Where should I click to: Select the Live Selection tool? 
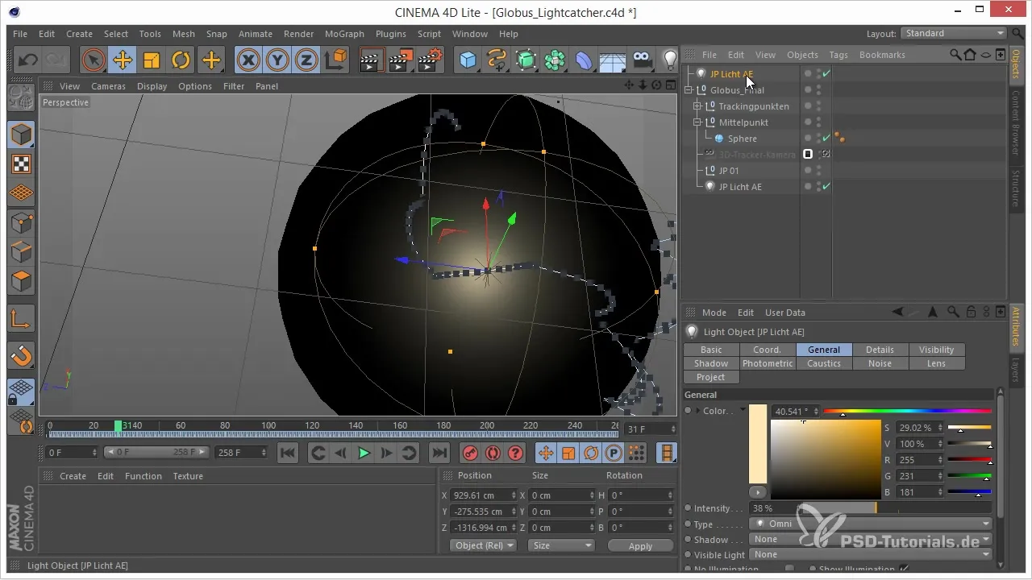pos(94,60)
